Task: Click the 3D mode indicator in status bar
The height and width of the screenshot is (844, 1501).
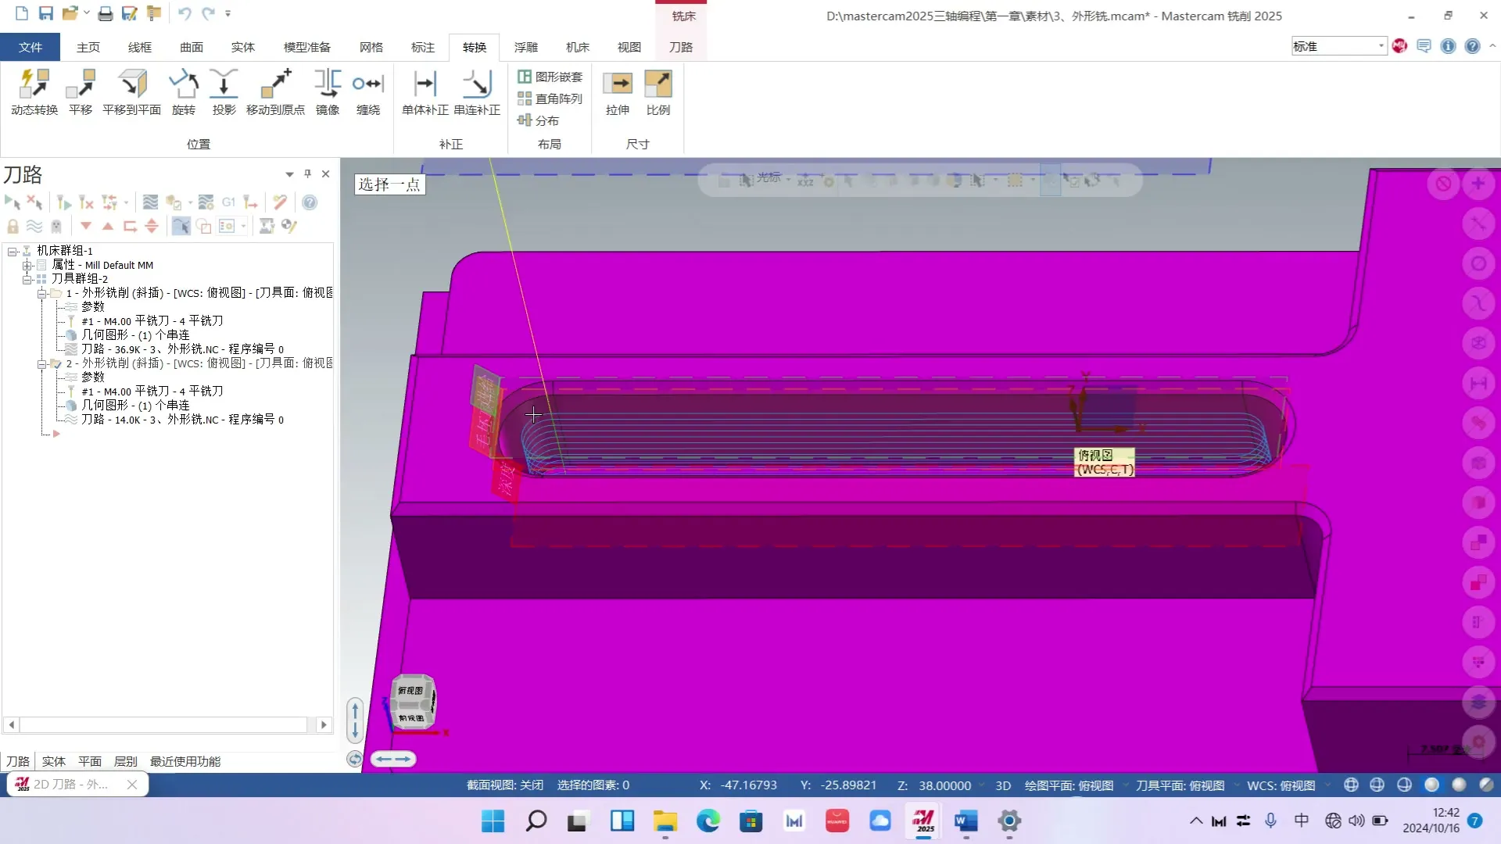Action: pos(1002,785)
